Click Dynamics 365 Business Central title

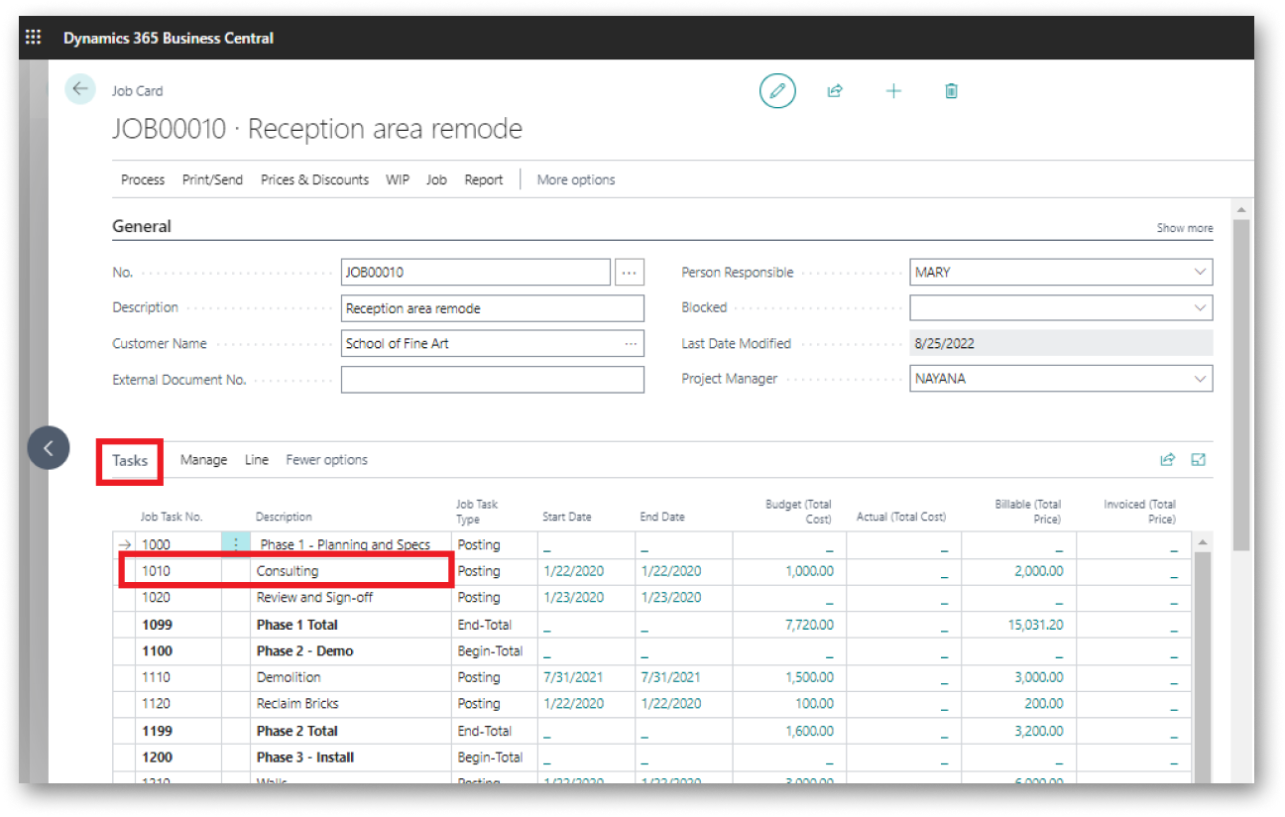click(169, 38)
